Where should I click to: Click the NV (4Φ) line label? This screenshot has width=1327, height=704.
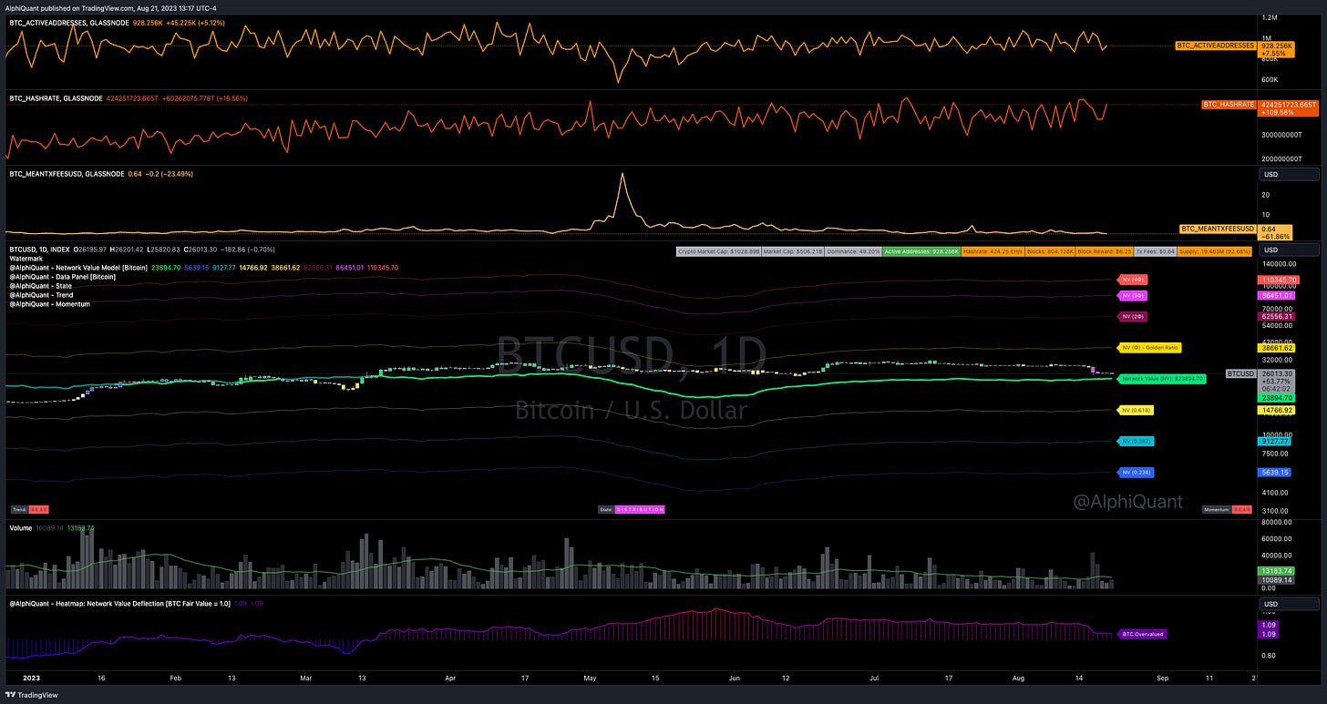point(1134,279)
